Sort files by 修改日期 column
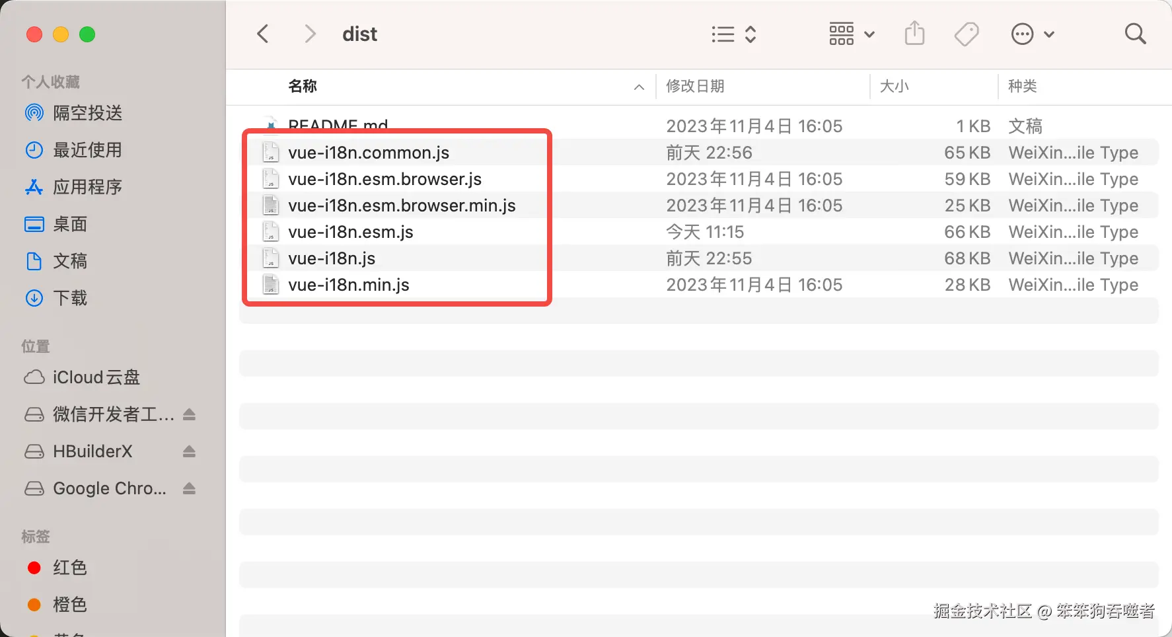Viewport: 1172px width, 637px height. pyautogui.click(x=695, y=87)
